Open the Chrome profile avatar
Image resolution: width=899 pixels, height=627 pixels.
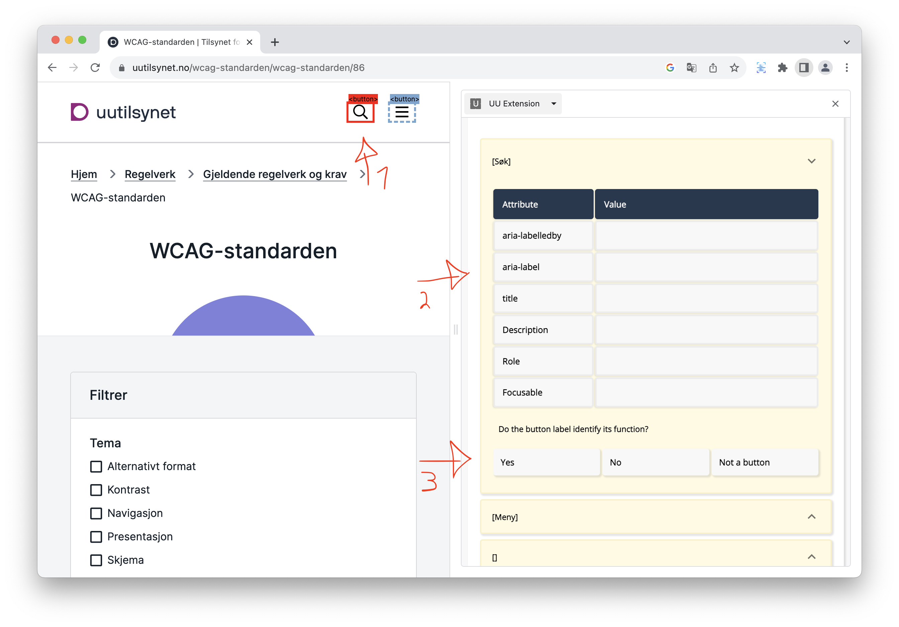point(825,68)
